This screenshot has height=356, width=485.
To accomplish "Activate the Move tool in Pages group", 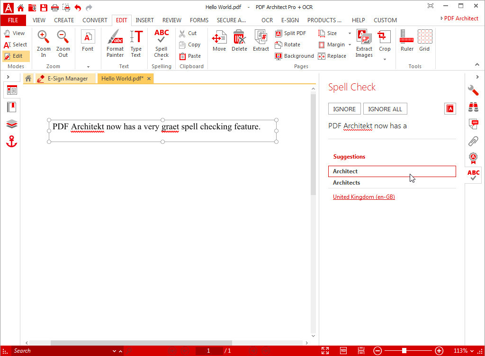I will click(219, 41).
